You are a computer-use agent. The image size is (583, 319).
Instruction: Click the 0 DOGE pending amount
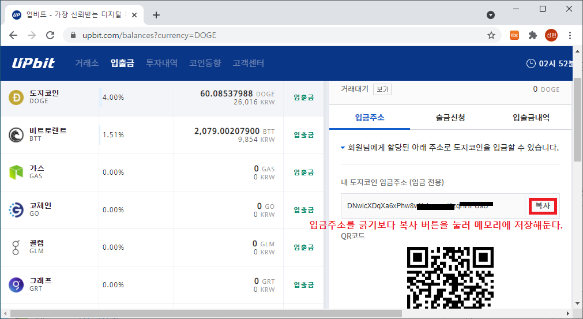click(546, 89)
